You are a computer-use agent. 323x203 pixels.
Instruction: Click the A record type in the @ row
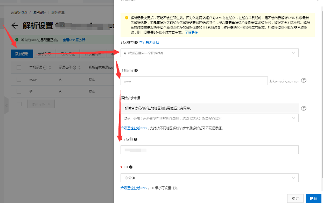[x=60, y=92]
